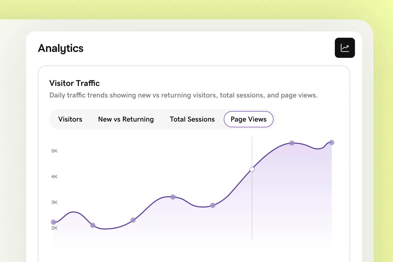The width and height of the screenshot is (393, 262).
Task: Click the 3K axis label
Action: pos(54,202)
